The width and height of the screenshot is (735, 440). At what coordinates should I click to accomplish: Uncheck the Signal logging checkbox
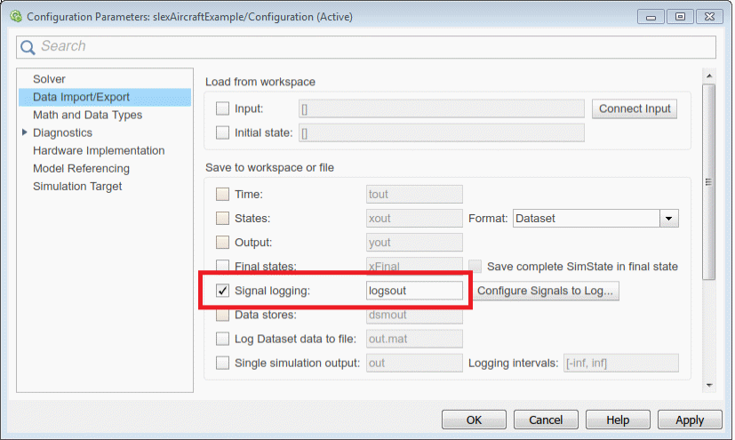click(x=222, y=291)
